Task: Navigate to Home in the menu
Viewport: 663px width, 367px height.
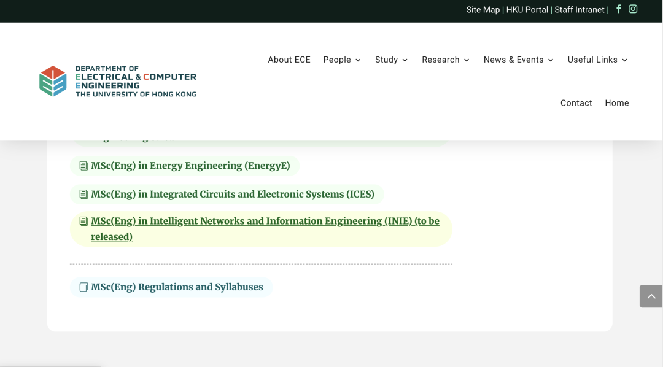Action: click(x=617, y=103)
